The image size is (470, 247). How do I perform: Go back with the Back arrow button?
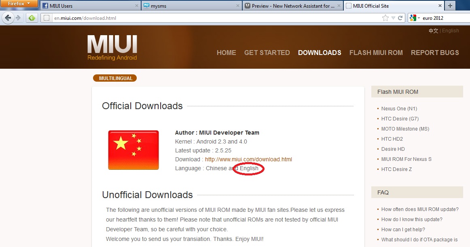[x=8, y=18]
